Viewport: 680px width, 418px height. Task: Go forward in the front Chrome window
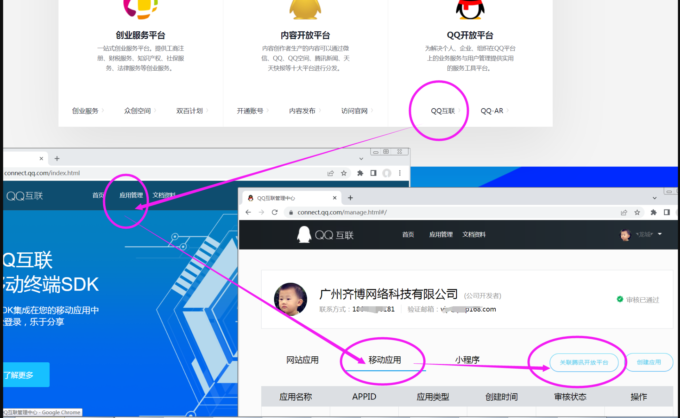[261, 212]
